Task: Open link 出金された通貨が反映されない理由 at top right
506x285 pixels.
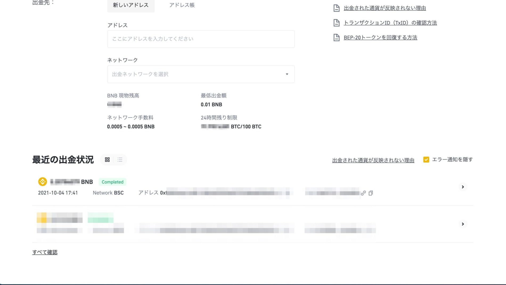Action: [385, 8]
